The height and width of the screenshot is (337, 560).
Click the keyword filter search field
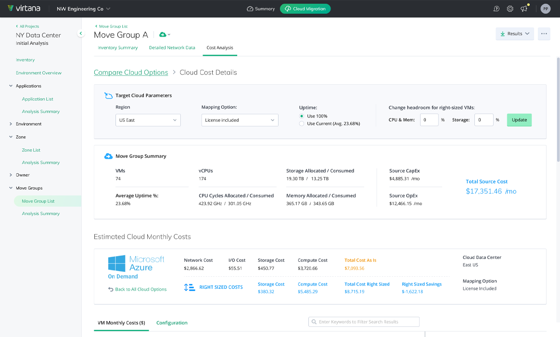(364, 322)
